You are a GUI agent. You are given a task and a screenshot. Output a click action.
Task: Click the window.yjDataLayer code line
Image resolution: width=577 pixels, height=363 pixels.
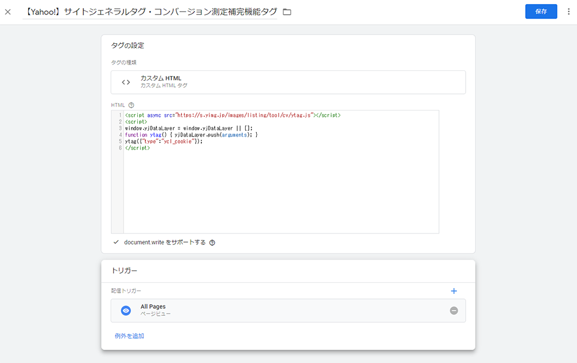tap(189, 128)
